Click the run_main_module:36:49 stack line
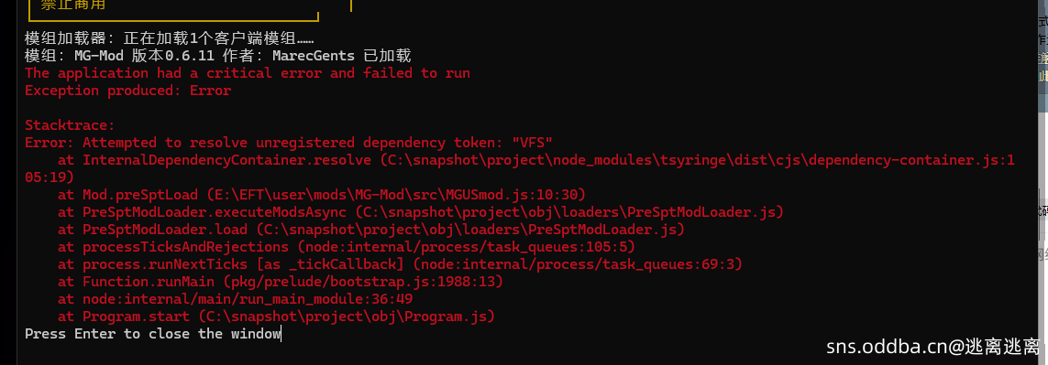 coord(236,299)
